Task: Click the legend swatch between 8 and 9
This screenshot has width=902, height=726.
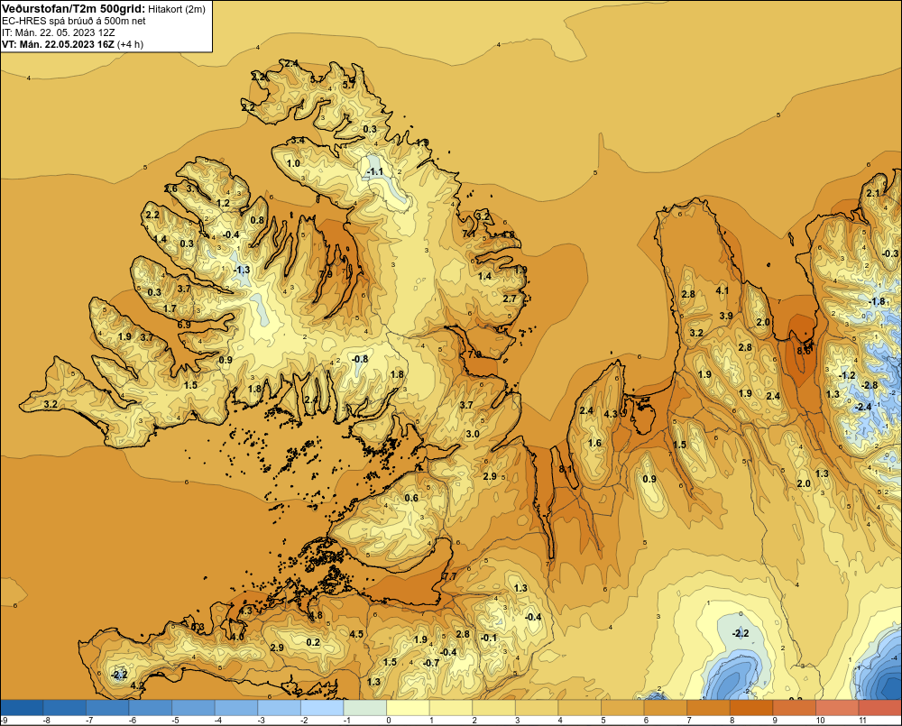Action: [x=750, y=708]
